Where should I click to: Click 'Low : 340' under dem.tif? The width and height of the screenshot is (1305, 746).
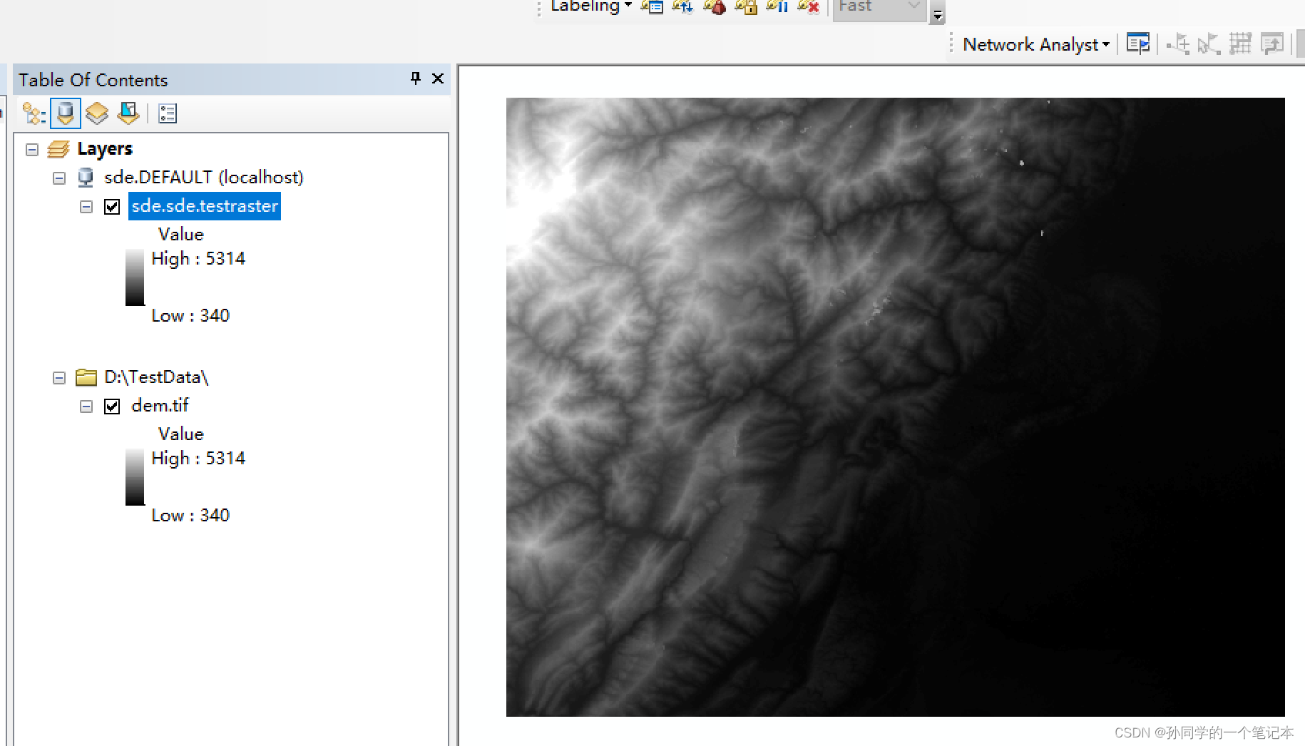pos(190,515)
